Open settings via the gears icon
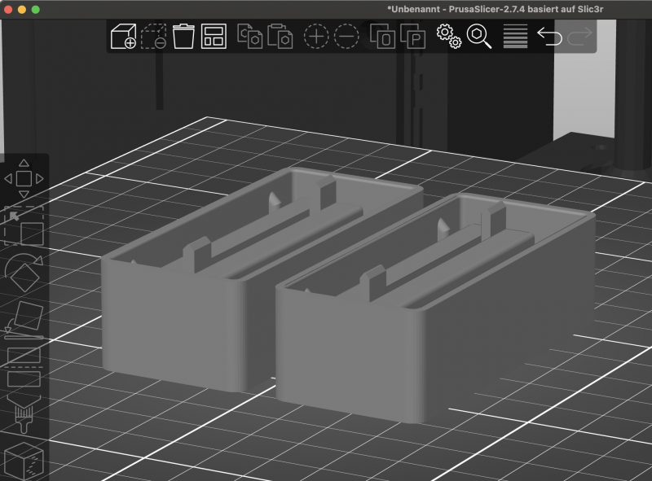This screenshot has width=652, height=481. [448, 37]
